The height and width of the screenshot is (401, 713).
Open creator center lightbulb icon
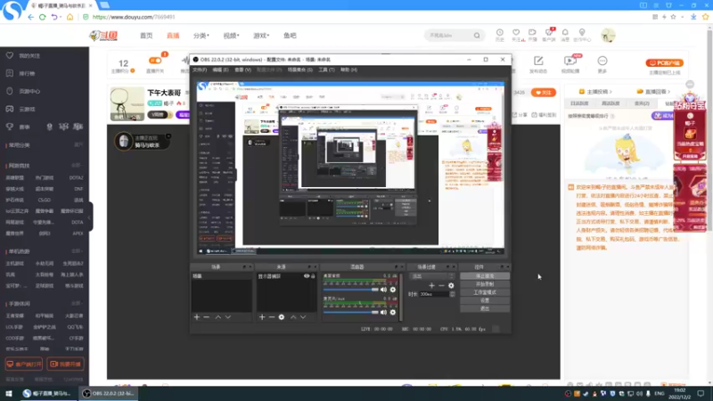pyautogui.click(x=582, y=33)
